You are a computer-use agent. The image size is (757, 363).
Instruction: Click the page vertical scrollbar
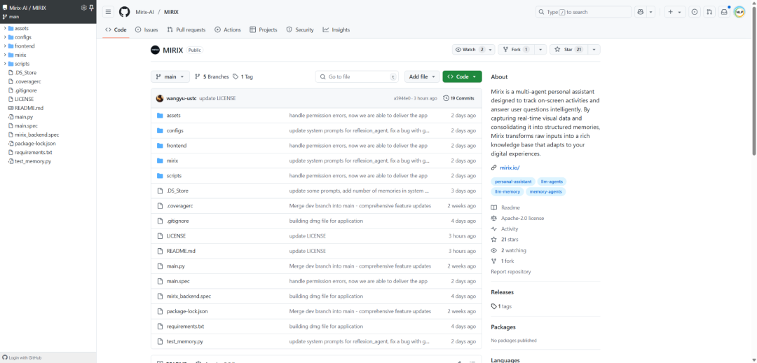754,80
